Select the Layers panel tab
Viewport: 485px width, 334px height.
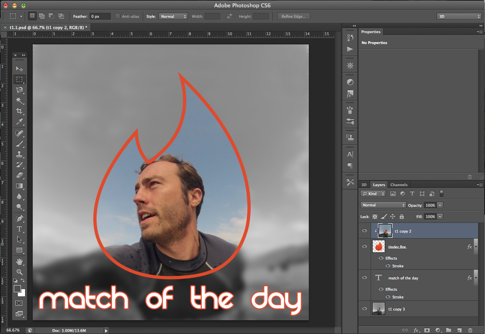379,185
